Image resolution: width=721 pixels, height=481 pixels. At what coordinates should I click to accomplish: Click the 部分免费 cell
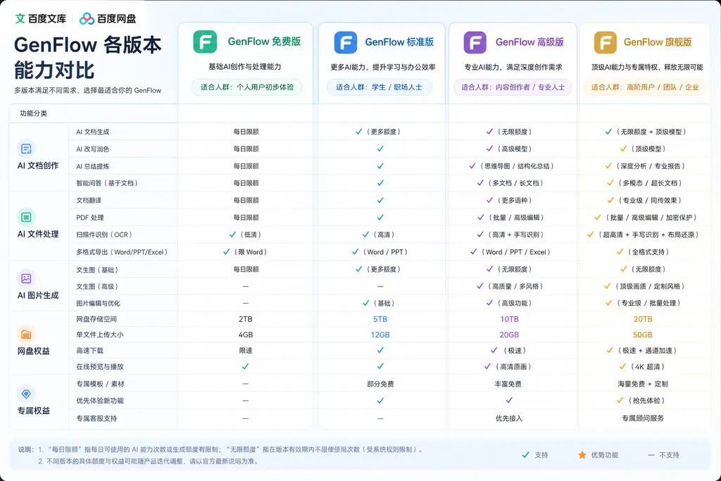click(x=380, y=384)
